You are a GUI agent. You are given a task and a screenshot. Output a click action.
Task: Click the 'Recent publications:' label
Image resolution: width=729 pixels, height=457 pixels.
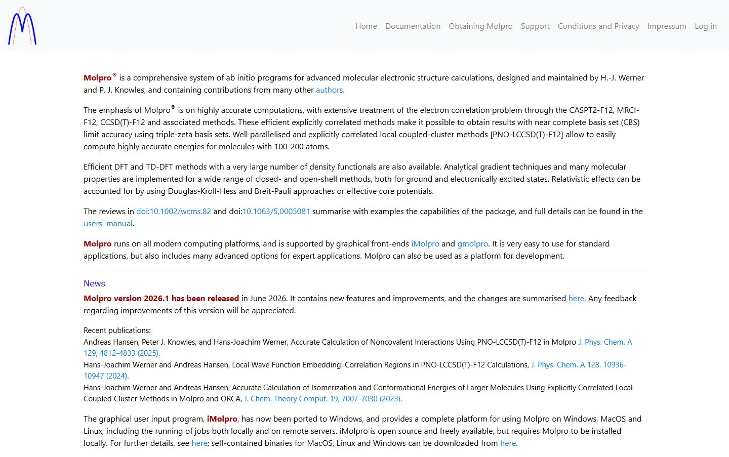[x=117, y=330]
